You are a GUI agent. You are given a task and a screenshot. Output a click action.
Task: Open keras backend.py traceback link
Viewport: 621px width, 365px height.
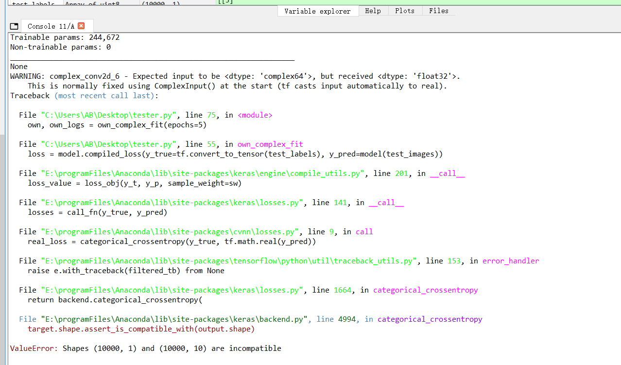(x=174, y=319)
